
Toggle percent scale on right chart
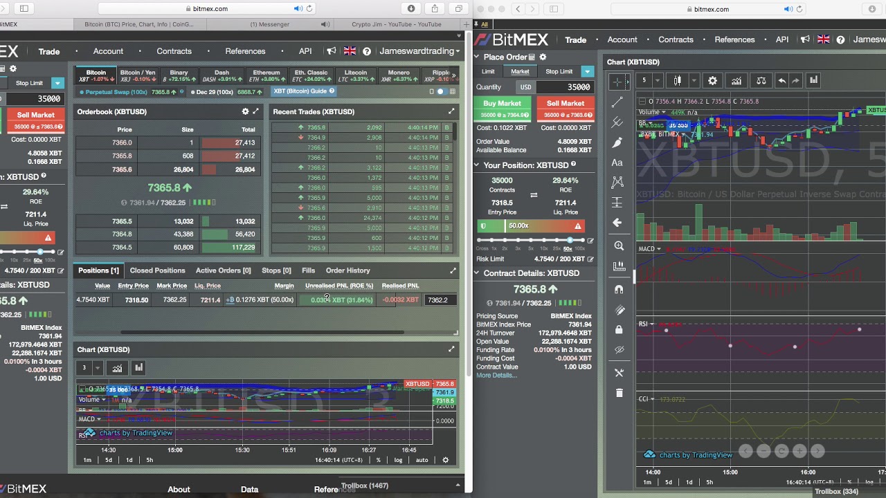pos(850,482)
